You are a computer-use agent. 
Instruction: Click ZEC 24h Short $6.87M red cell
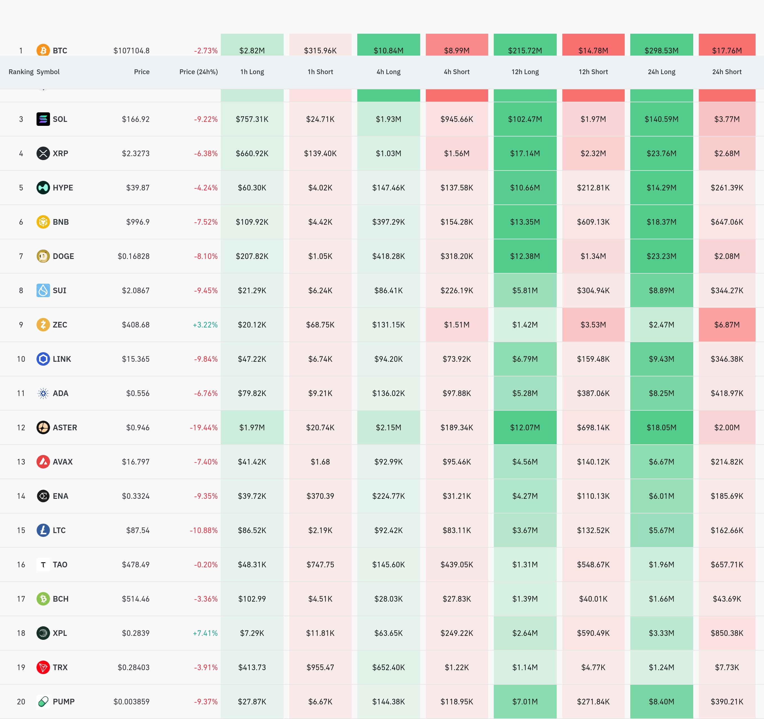pos(727,325)
